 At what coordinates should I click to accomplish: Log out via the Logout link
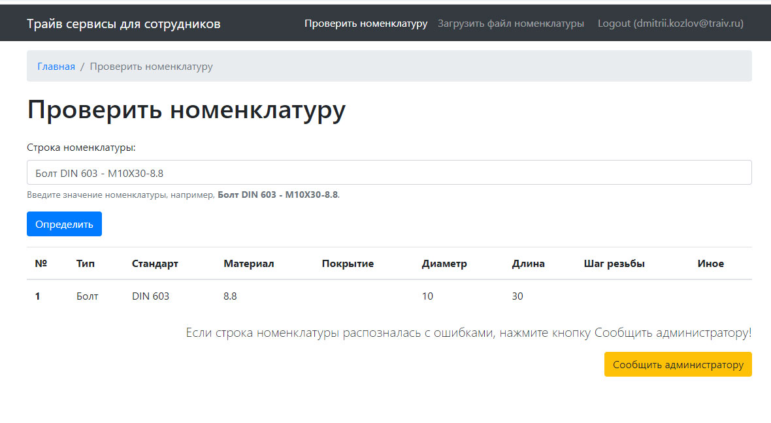[670, 23]
